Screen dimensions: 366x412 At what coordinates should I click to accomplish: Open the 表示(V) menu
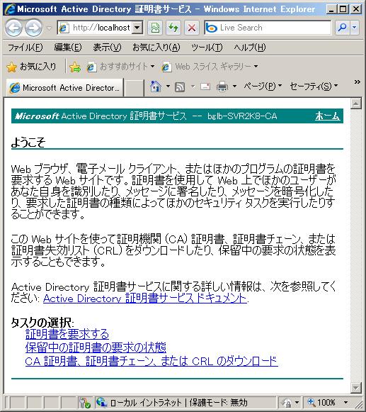click(x=107, y=48)
